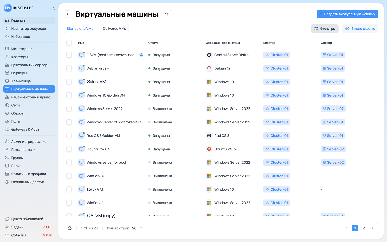Toggle the select-all checkbox in table header
Viewport: 387px width, 242px height.
pos(69,43)
